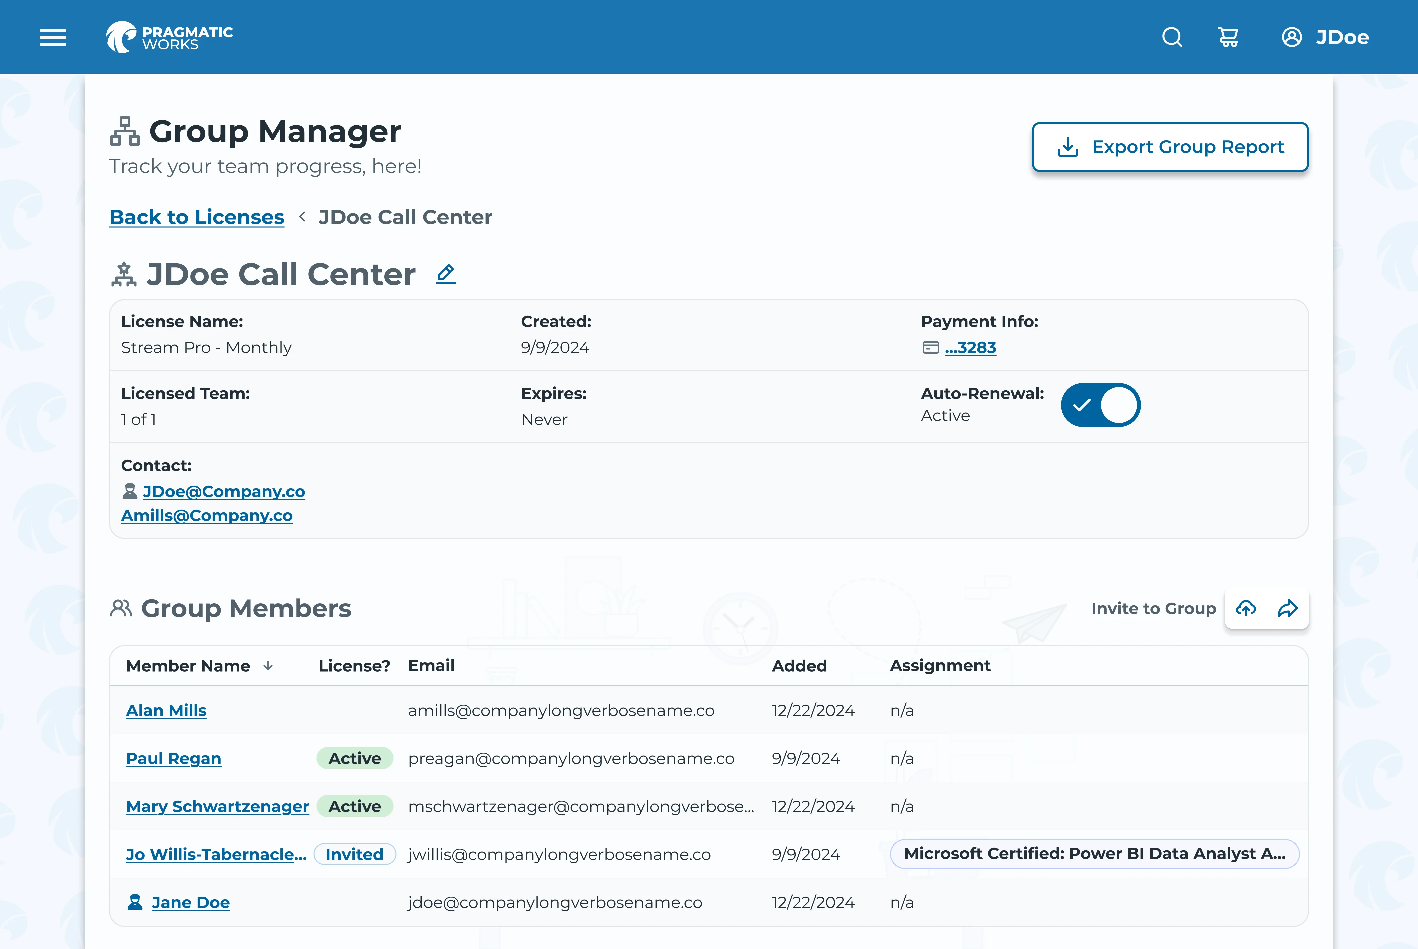The height and width of the screenshot is (949, 1418).
Task: Go Back to Licenses link
Action: pyautogui.click(x=197, y=217)
